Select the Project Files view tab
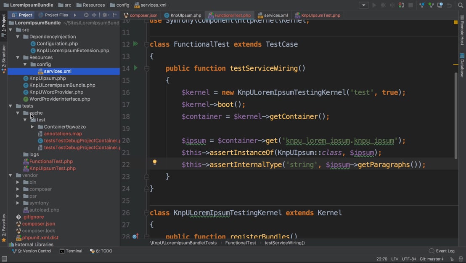 pyautogui.click(x=53, y=15)
